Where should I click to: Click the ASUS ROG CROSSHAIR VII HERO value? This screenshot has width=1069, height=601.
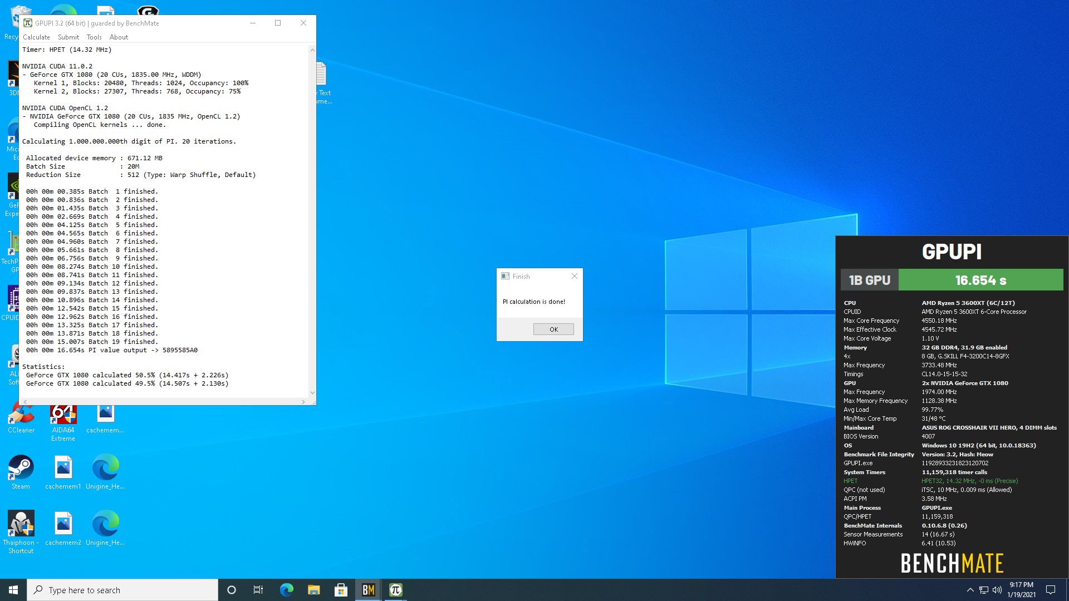click(989, 427)
